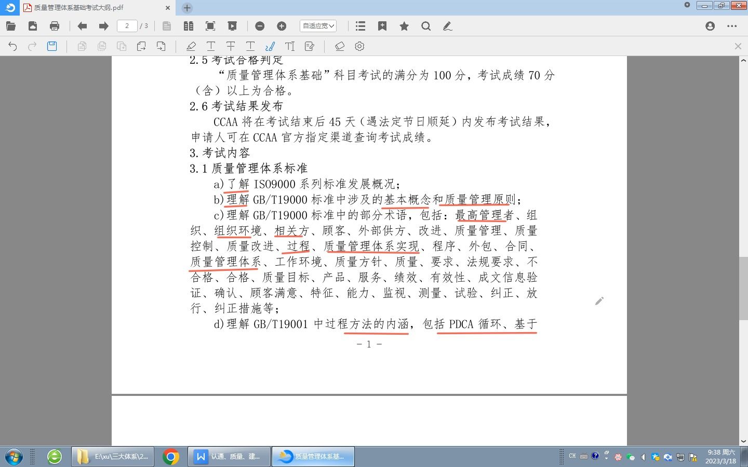Enter fullscreen mode icon
Viewport: 748px width, 467px height.
click(210, 26)
